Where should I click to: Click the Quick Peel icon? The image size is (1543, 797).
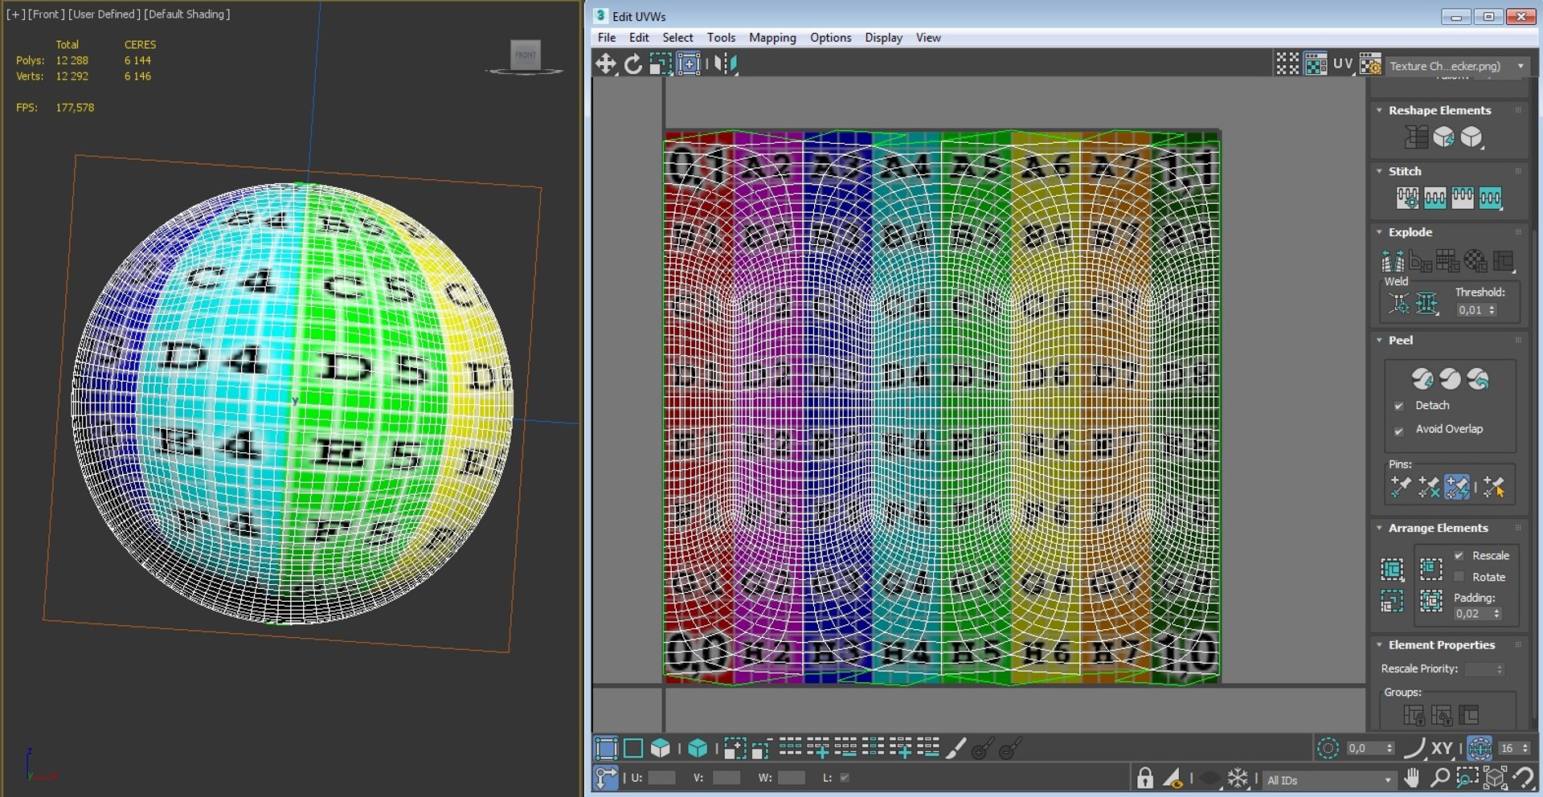point(1422,378)
